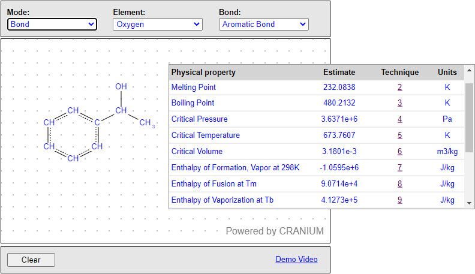Click the OH group atom in the molecule
The height and width of the screenshot is (274, 475).
tap(121, 87)
